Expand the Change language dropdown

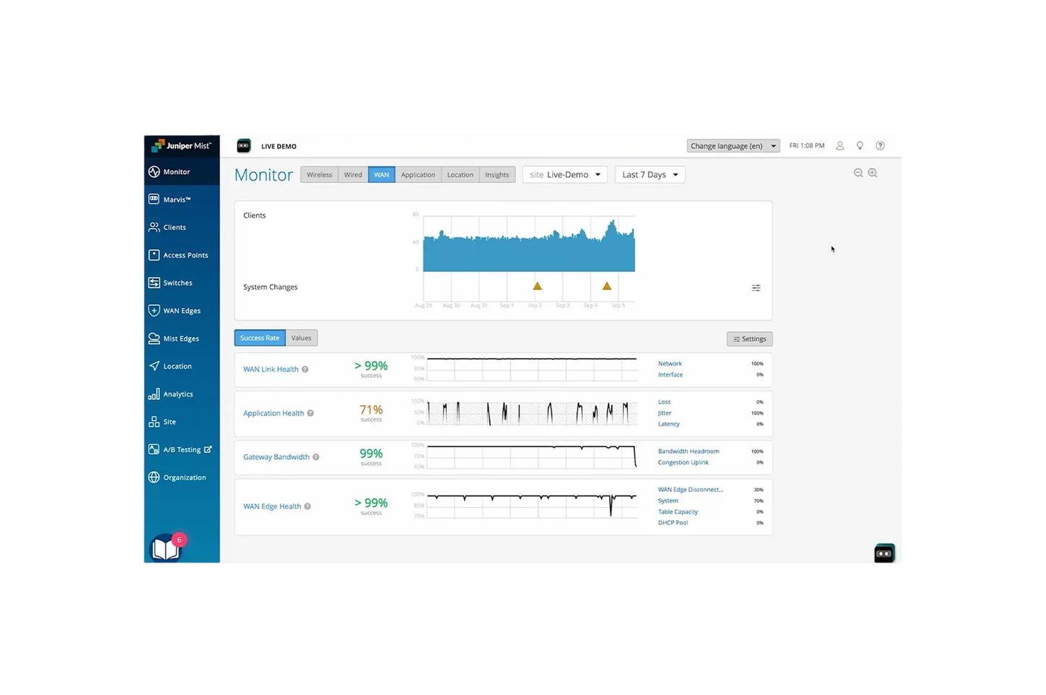click(x=733, y=146)
